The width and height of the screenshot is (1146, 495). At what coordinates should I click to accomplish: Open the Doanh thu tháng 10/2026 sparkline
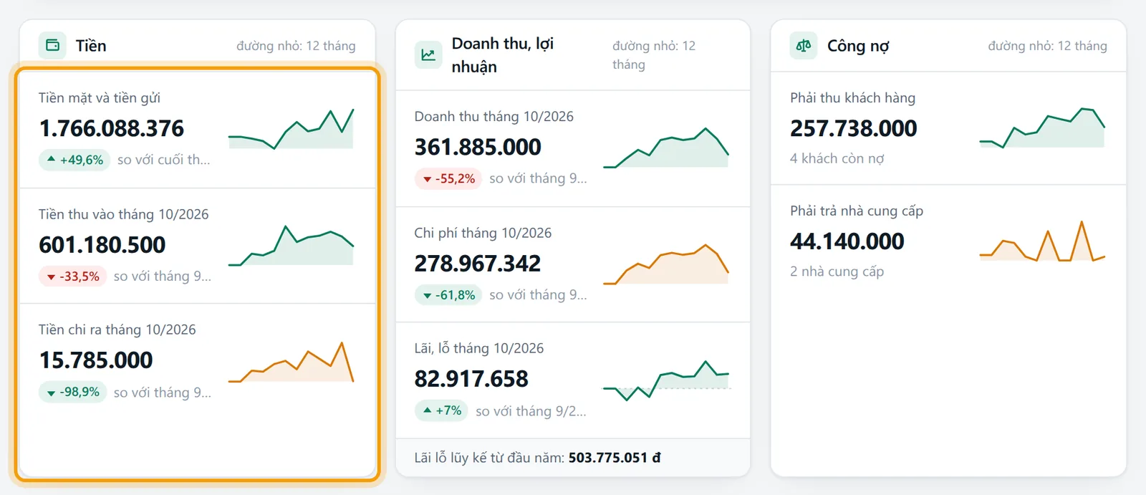point(666,148)
